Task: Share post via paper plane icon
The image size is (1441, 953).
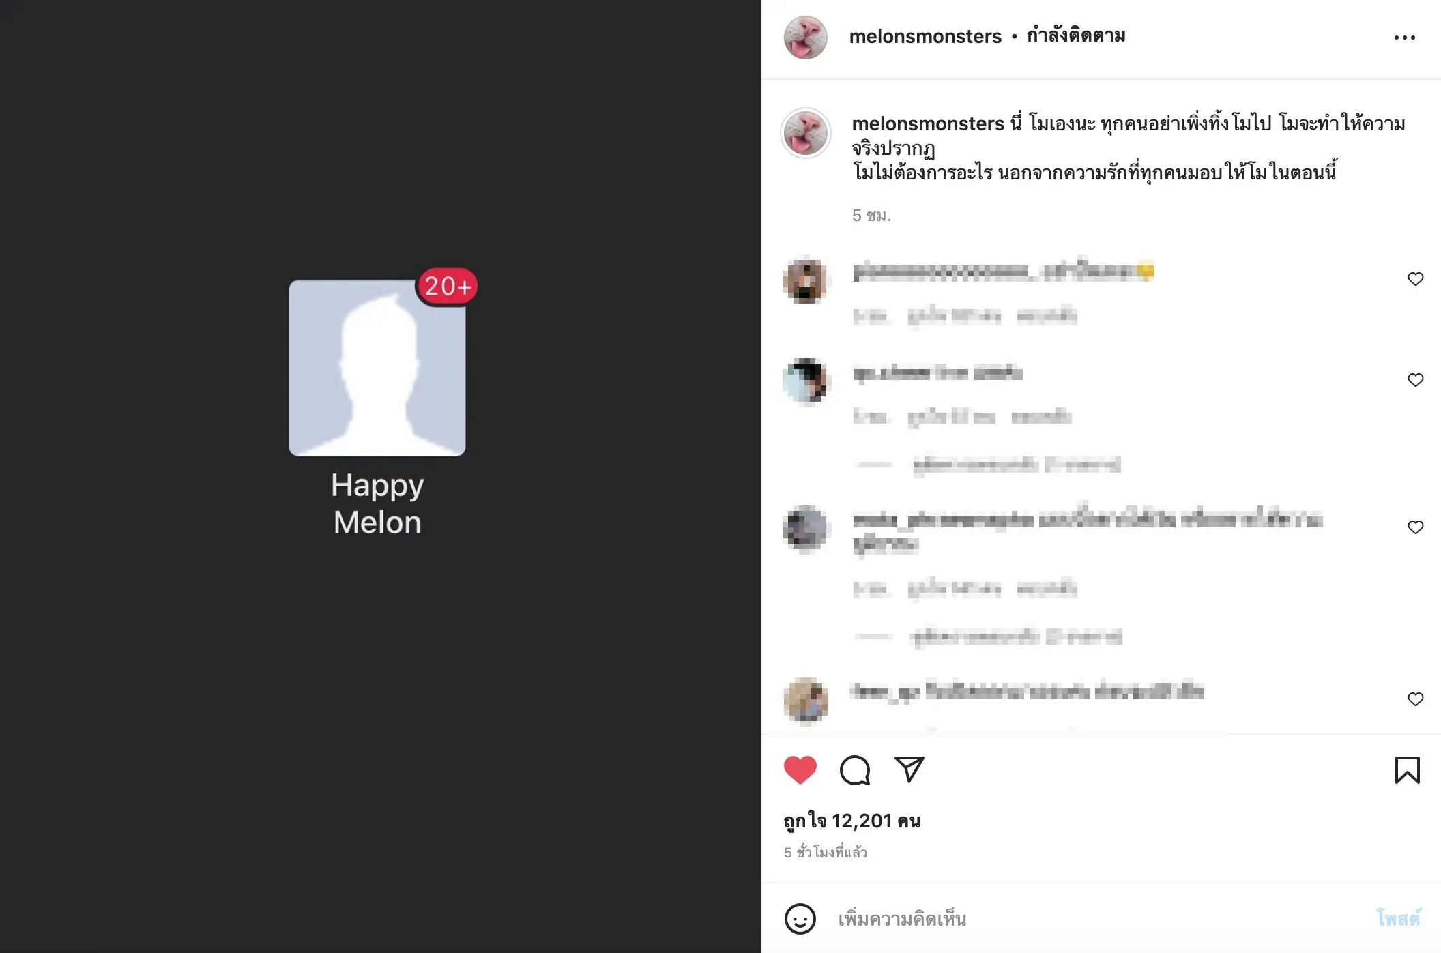Action: click(x=909, y=769)
